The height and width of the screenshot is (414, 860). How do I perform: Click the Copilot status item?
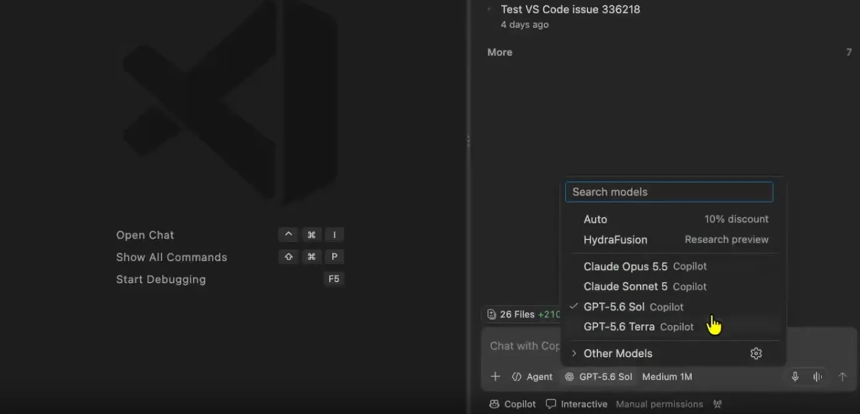(512, 405)
